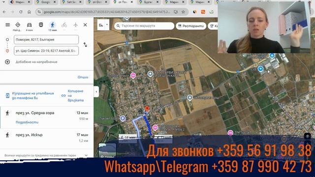Switch to the Salt S tab
Image resolution: width=315 pixels, height=177 pixels.
71,2
